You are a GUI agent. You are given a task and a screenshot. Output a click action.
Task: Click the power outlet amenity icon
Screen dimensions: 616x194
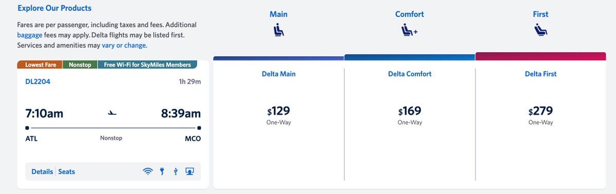(x=162, y=172)
